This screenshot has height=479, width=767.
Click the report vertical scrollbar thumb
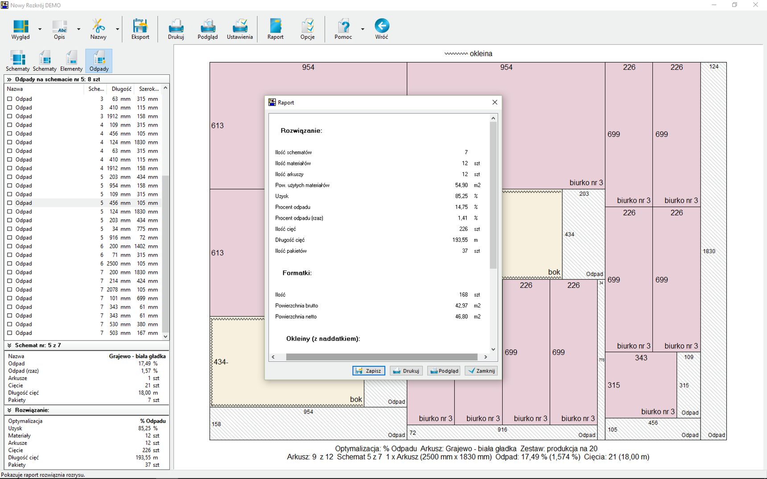point(493,195)
